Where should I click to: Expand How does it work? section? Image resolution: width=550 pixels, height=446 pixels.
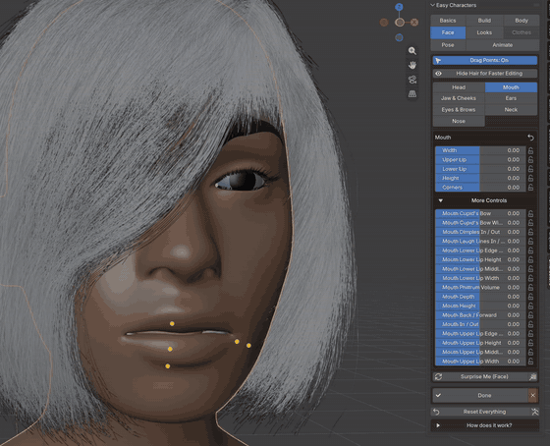pyautogui.click(x=438, y=425)
